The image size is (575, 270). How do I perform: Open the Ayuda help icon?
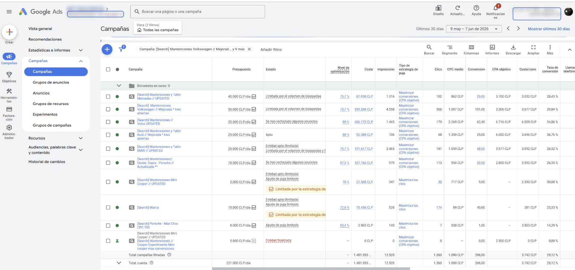tap(476, 10)
